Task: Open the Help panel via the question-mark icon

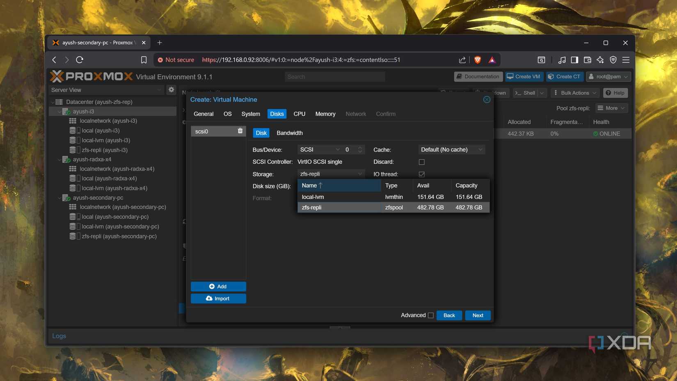Action: tap(608, 93)
